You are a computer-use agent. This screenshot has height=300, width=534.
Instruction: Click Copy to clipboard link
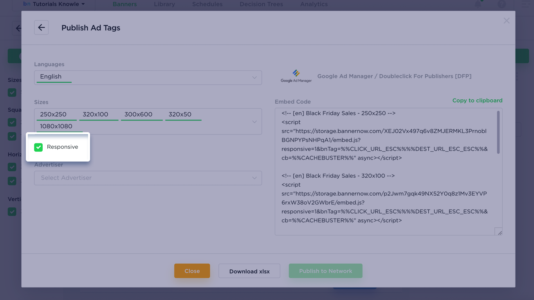pyautogui.click(x=477, y=101)
